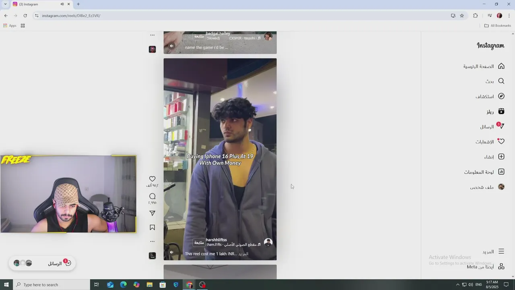Mute the badgal.hailey reel audio
Screen dimensions: 515x290
171,46
